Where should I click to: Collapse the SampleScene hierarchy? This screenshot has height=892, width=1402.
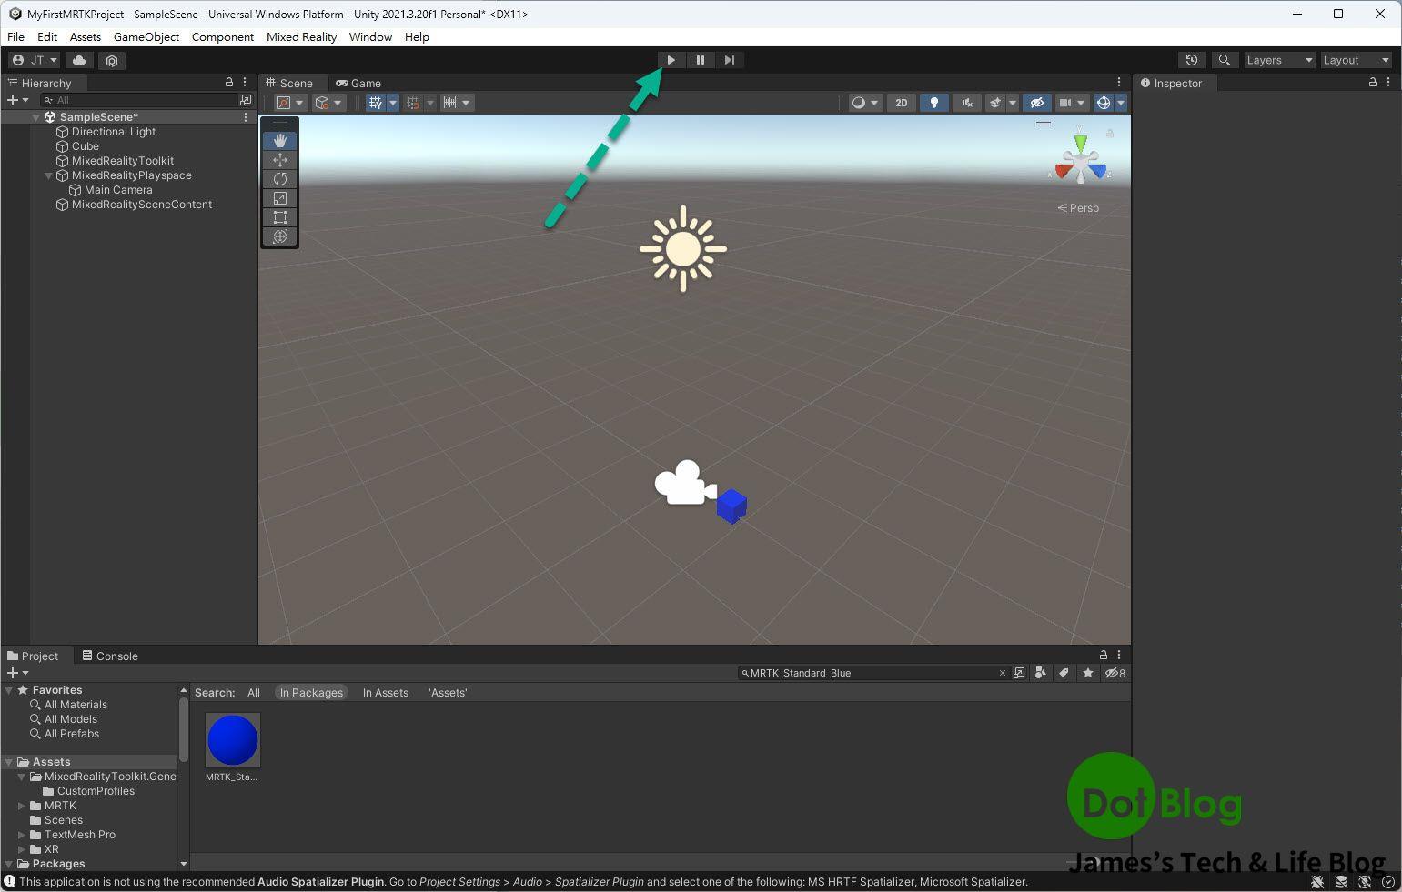36,117
